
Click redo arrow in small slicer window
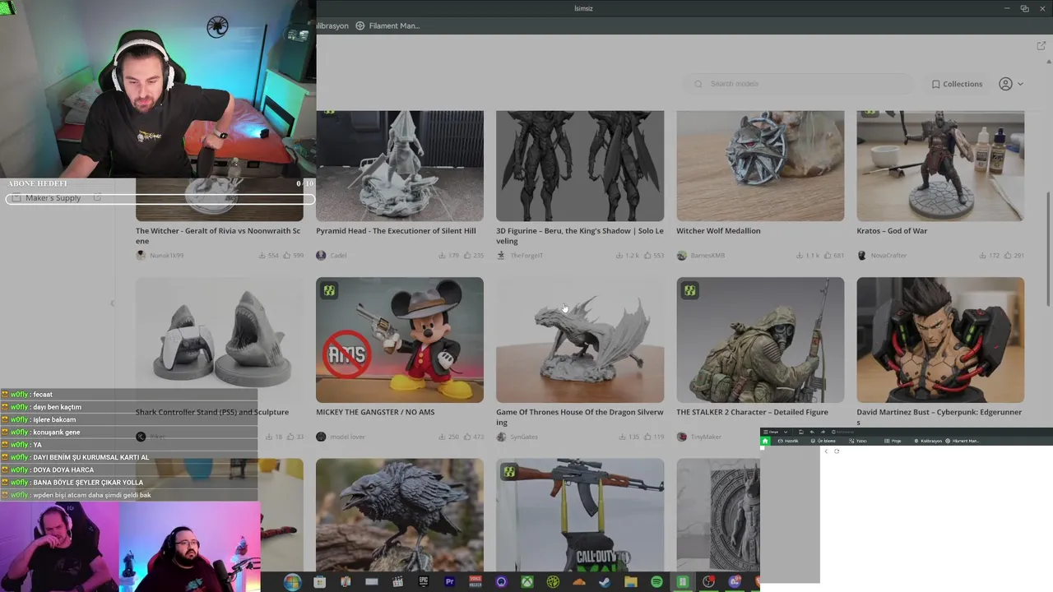tap(823, 432)
